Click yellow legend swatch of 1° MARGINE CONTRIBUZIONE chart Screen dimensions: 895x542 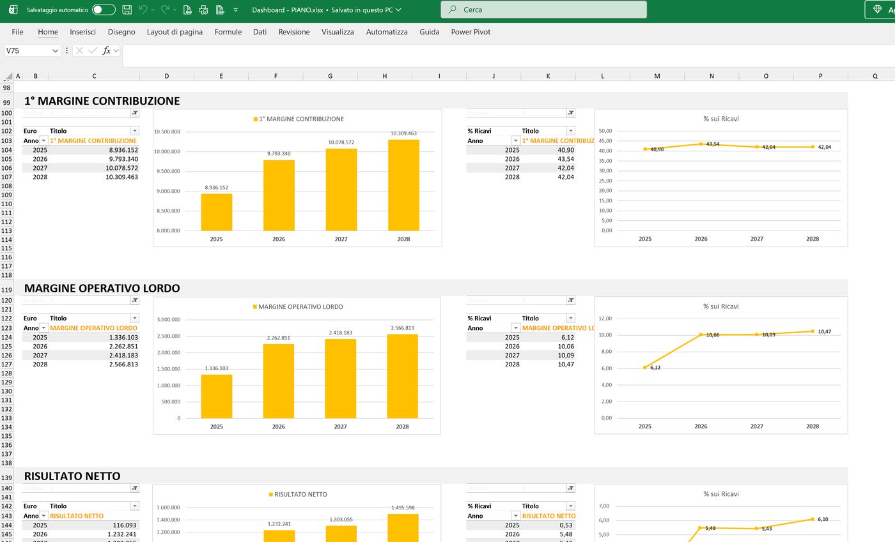coord(256,119)
